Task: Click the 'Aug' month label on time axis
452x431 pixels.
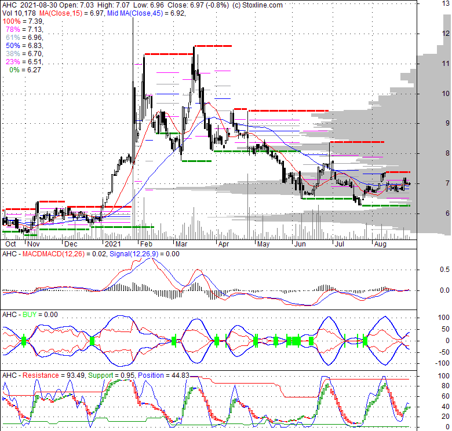Action: pos(380,244)
